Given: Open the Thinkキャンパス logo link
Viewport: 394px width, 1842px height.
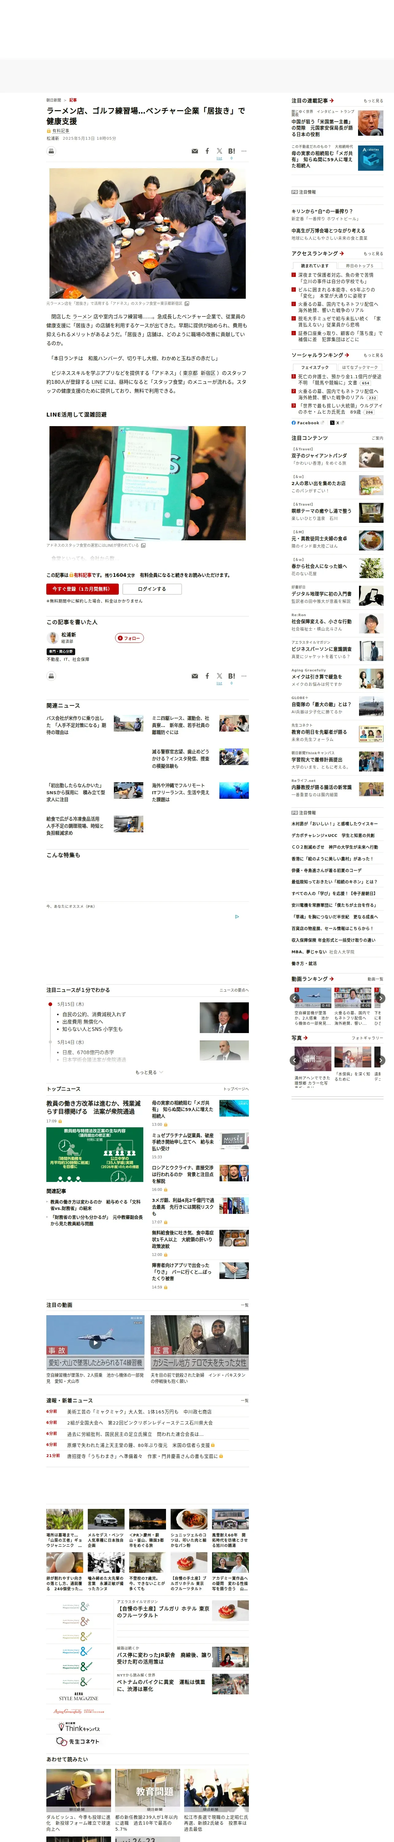Looking at the screenshot, I should 79,1727.
